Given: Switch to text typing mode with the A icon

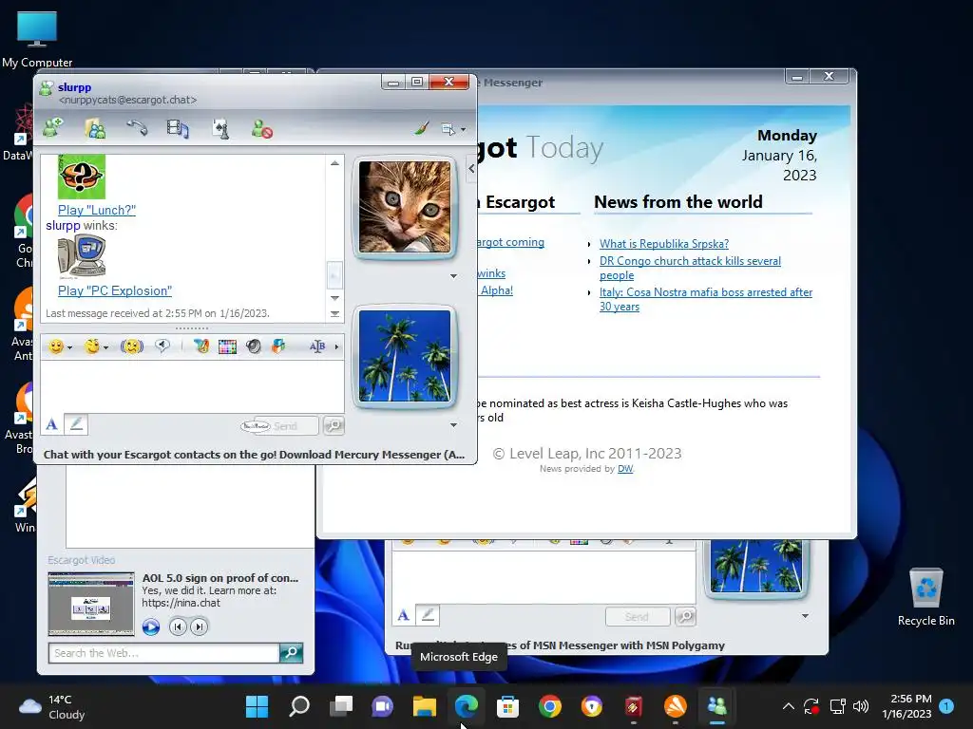Looking at the screenshot, I should click(x=52, y=424).
